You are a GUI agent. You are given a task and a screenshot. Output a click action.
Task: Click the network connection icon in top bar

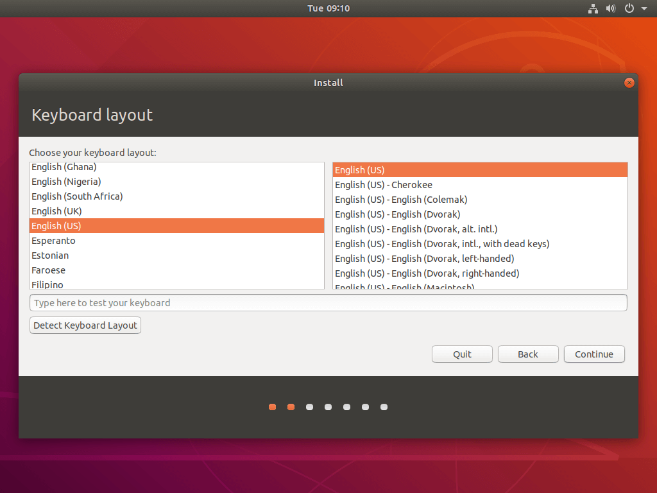[x=593, y=8]
